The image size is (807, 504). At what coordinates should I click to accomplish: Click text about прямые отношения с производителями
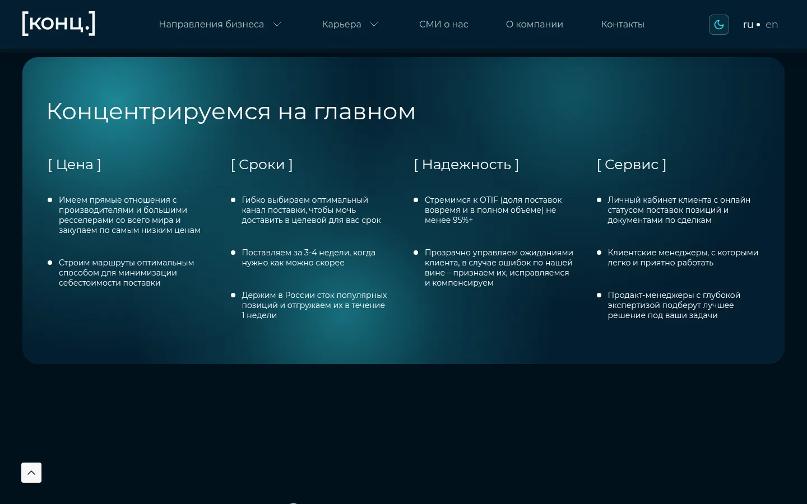pyautogui.click(x=129, y=215)
